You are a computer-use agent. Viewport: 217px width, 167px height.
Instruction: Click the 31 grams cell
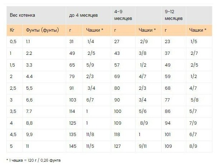(71, 41)
